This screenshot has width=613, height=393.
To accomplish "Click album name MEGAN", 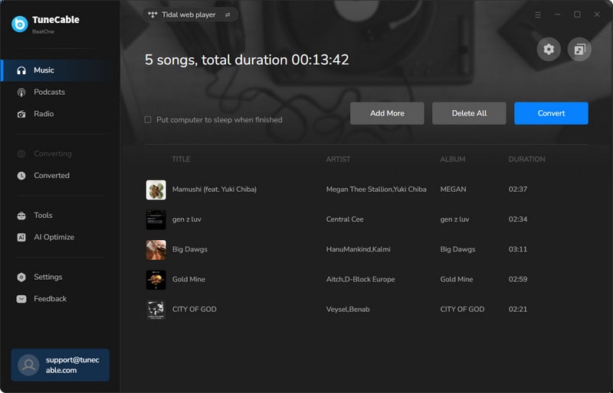I will 453,190.
